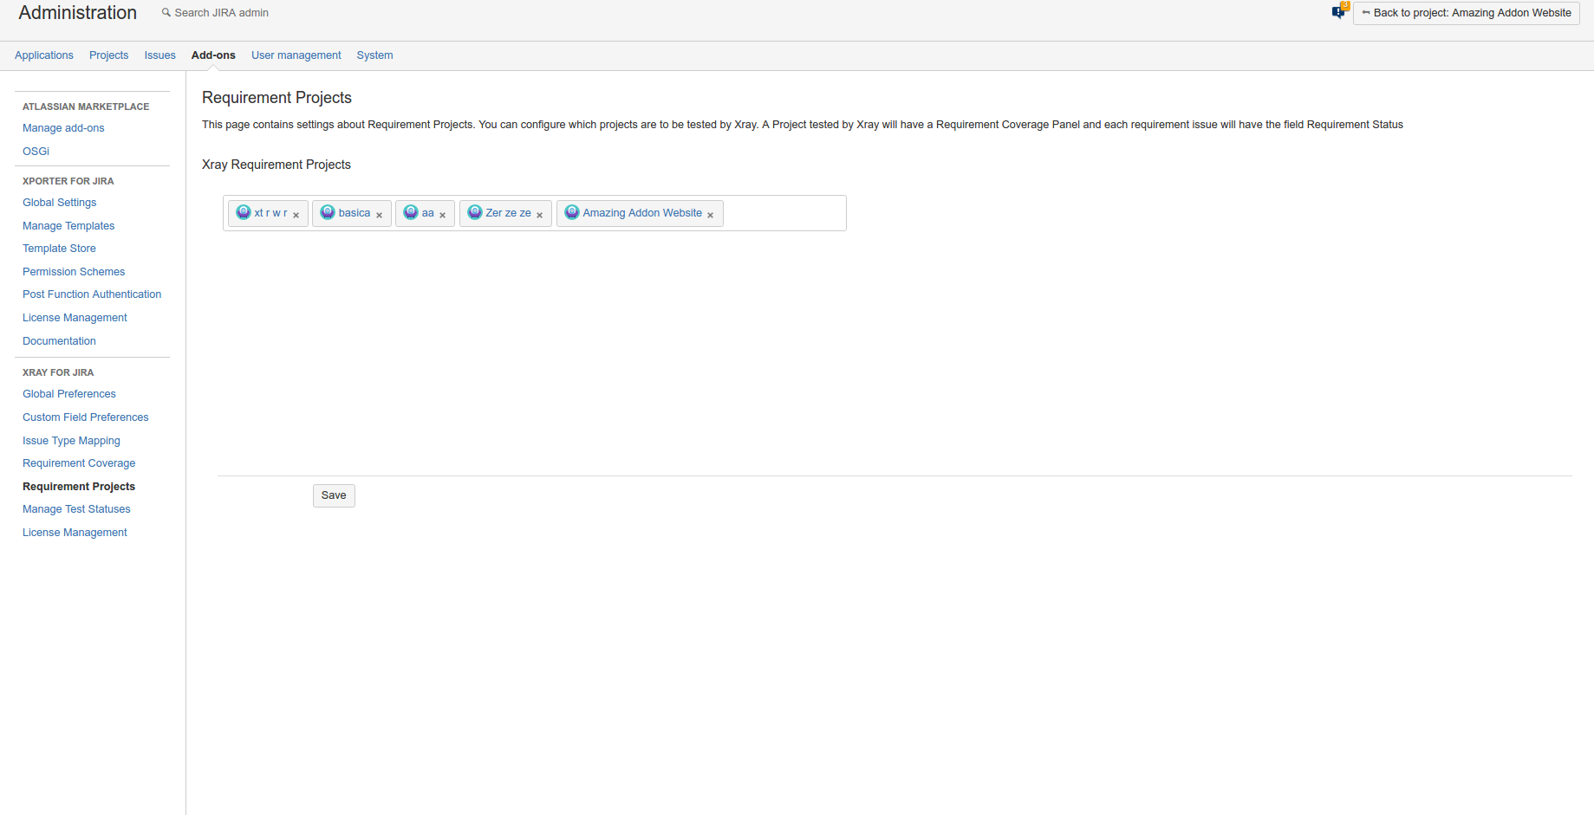Screen dimensions: 1594x815
Task: Click the aa project avatar icon
Action: tap(411, 213)
